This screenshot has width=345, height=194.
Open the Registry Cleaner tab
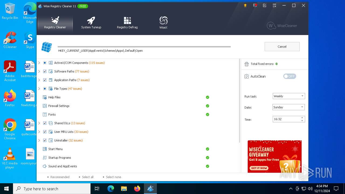55,23
